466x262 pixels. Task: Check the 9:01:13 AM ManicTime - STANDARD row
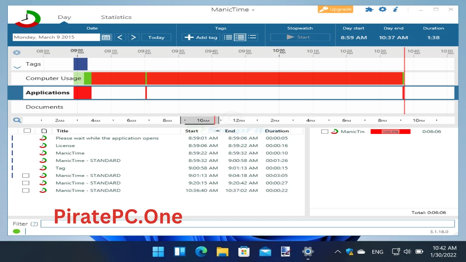pyautogui.click(x=25, y=175)
